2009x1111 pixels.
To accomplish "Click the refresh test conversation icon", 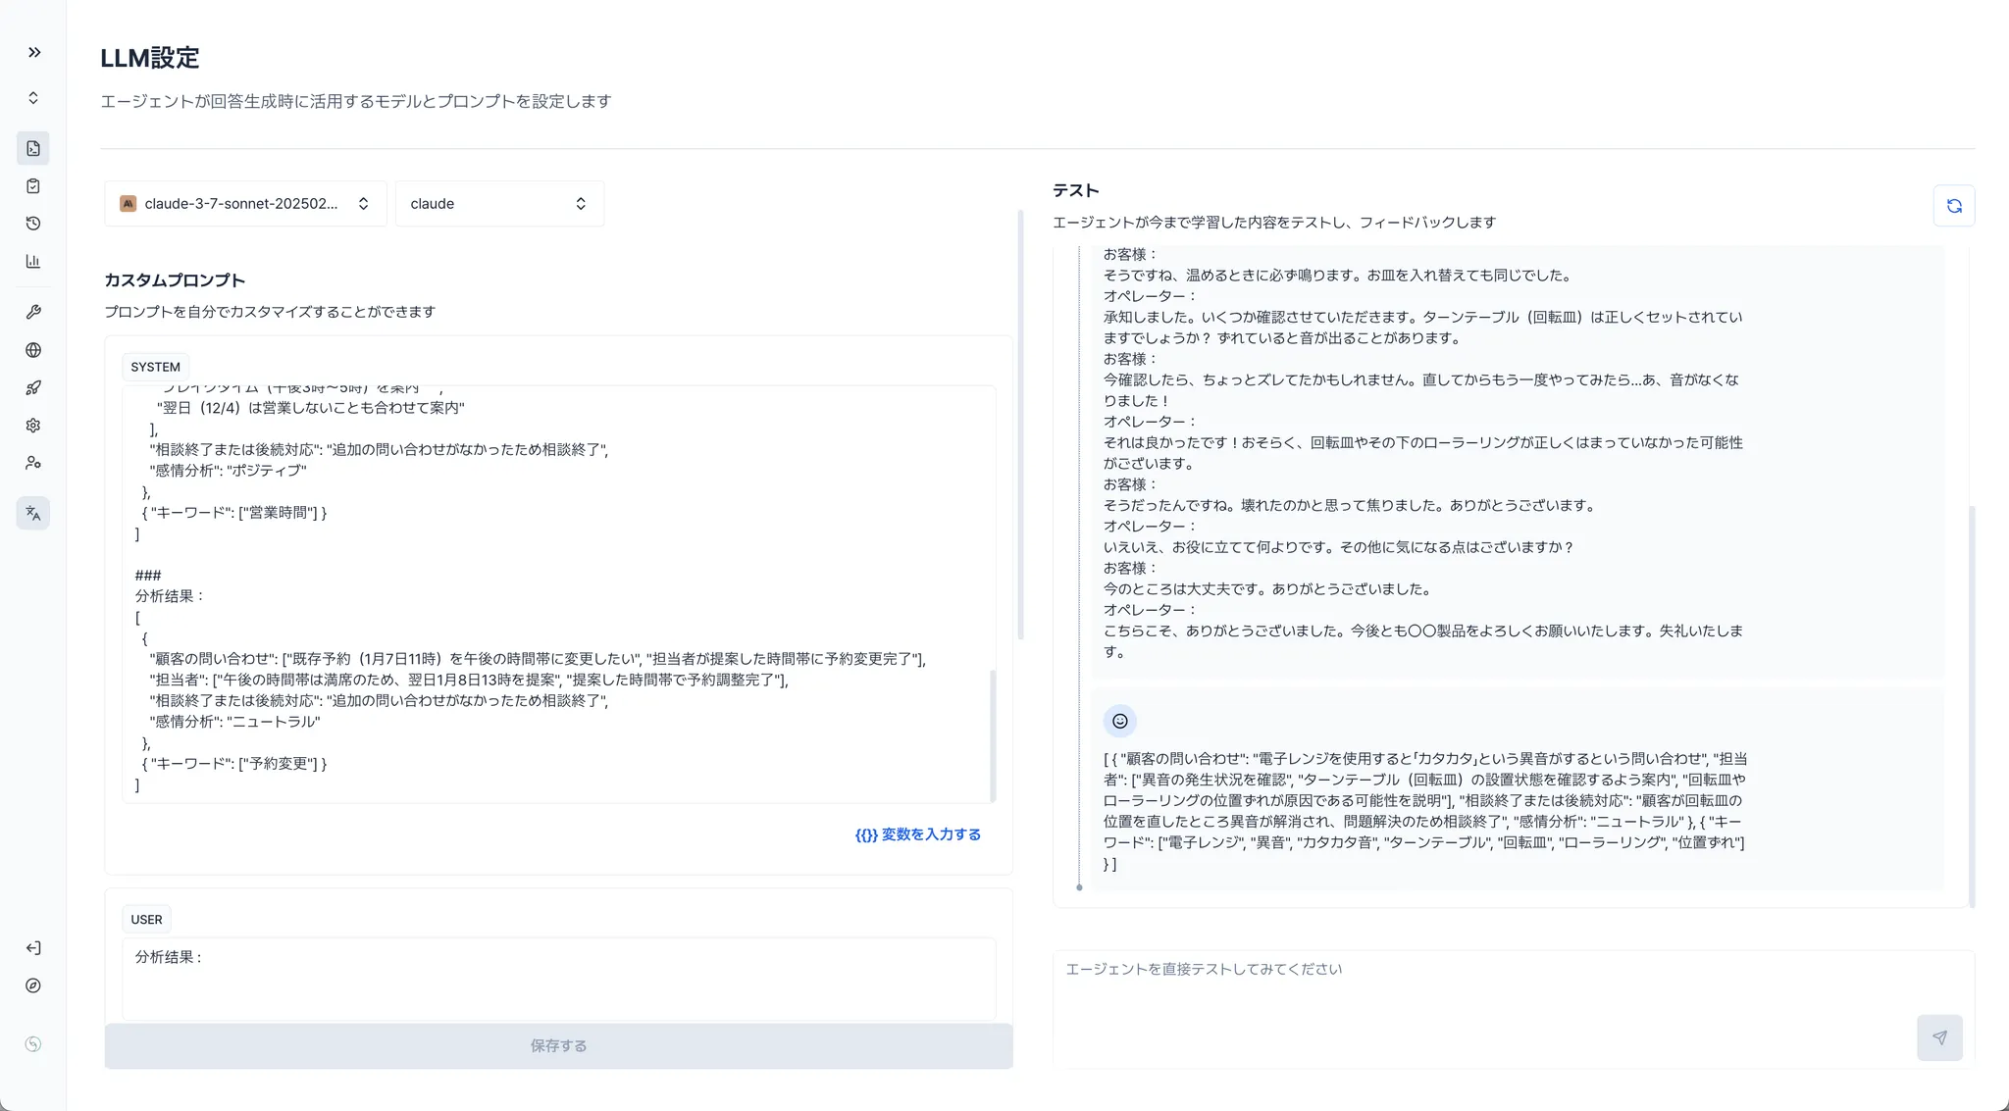I will pyautogui.click(x=1953, y=206).
